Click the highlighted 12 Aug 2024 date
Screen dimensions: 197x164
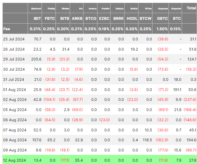(x=14, y=160)
